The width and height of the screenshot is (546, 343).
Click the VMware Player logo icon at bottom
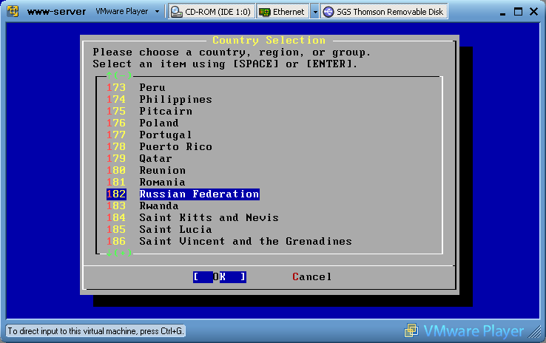tap(411, 330)
